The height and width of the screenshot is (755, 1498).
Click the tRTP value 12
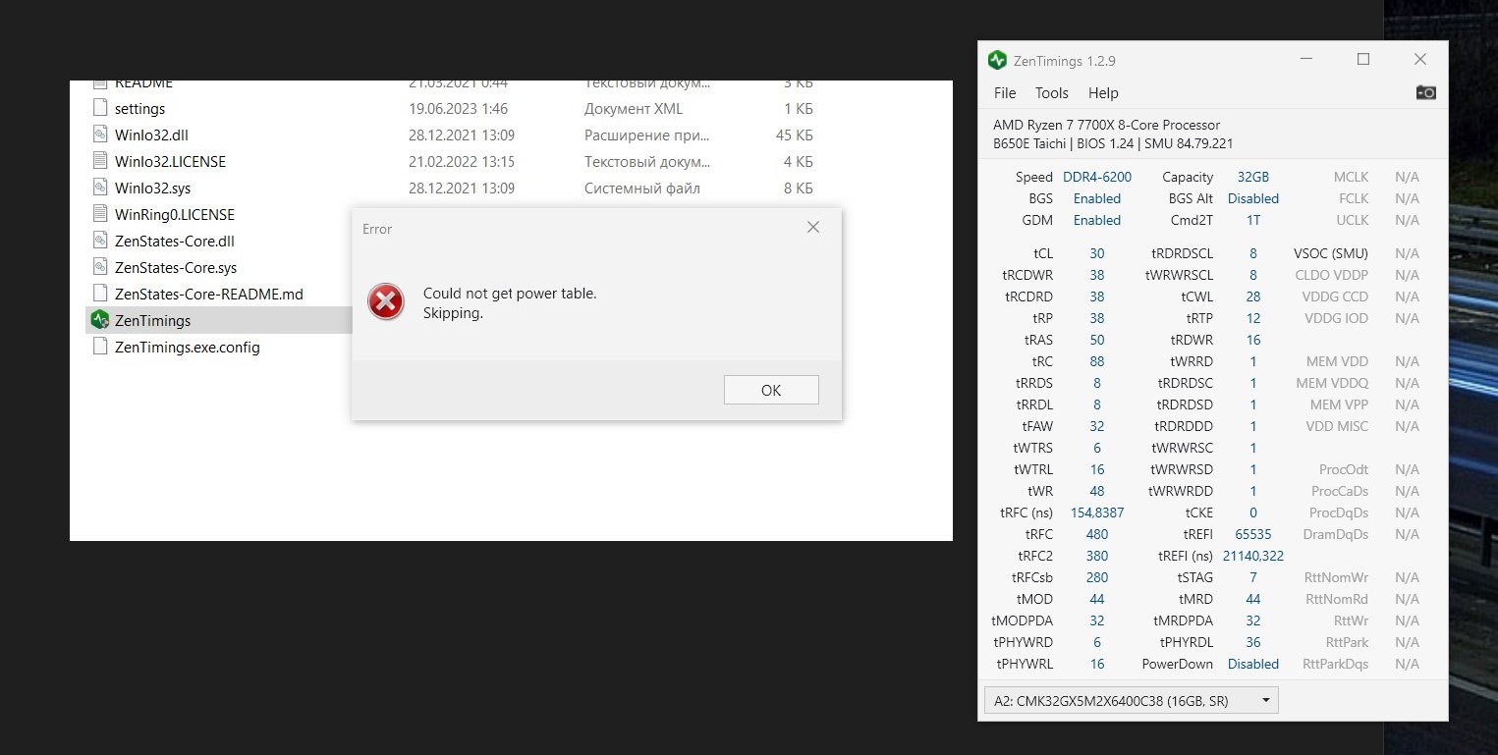pos(1253,318)
